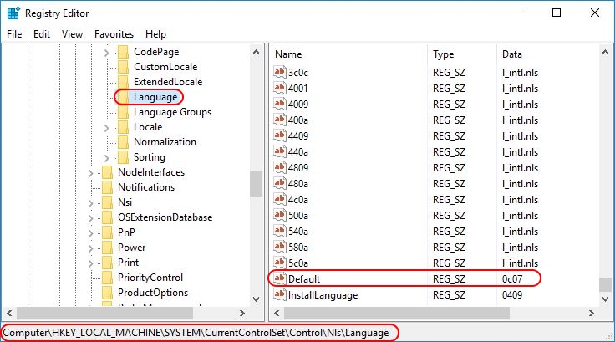Screen dimensions: 615x342
Task: Click the string icon for value 580a
Action: (280, 247)
